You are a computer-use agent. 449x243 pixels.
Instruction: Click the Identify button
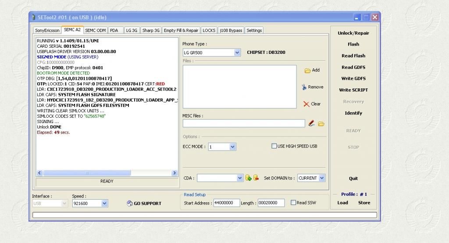[353, 113]
